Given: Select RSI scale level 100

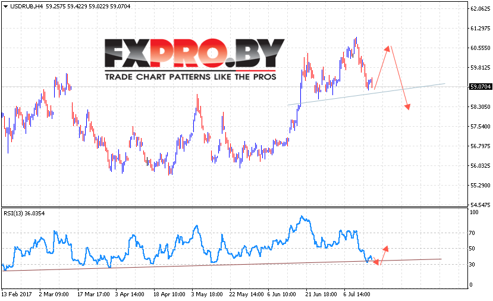Looking at the screenshot, I should tap(474, 212).
